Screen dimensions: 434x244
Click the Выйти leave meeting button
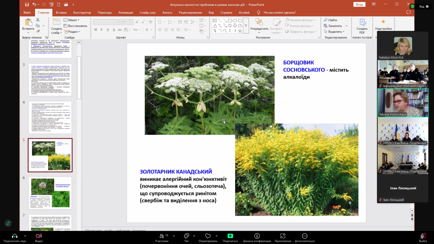click(x=423, y=236)
